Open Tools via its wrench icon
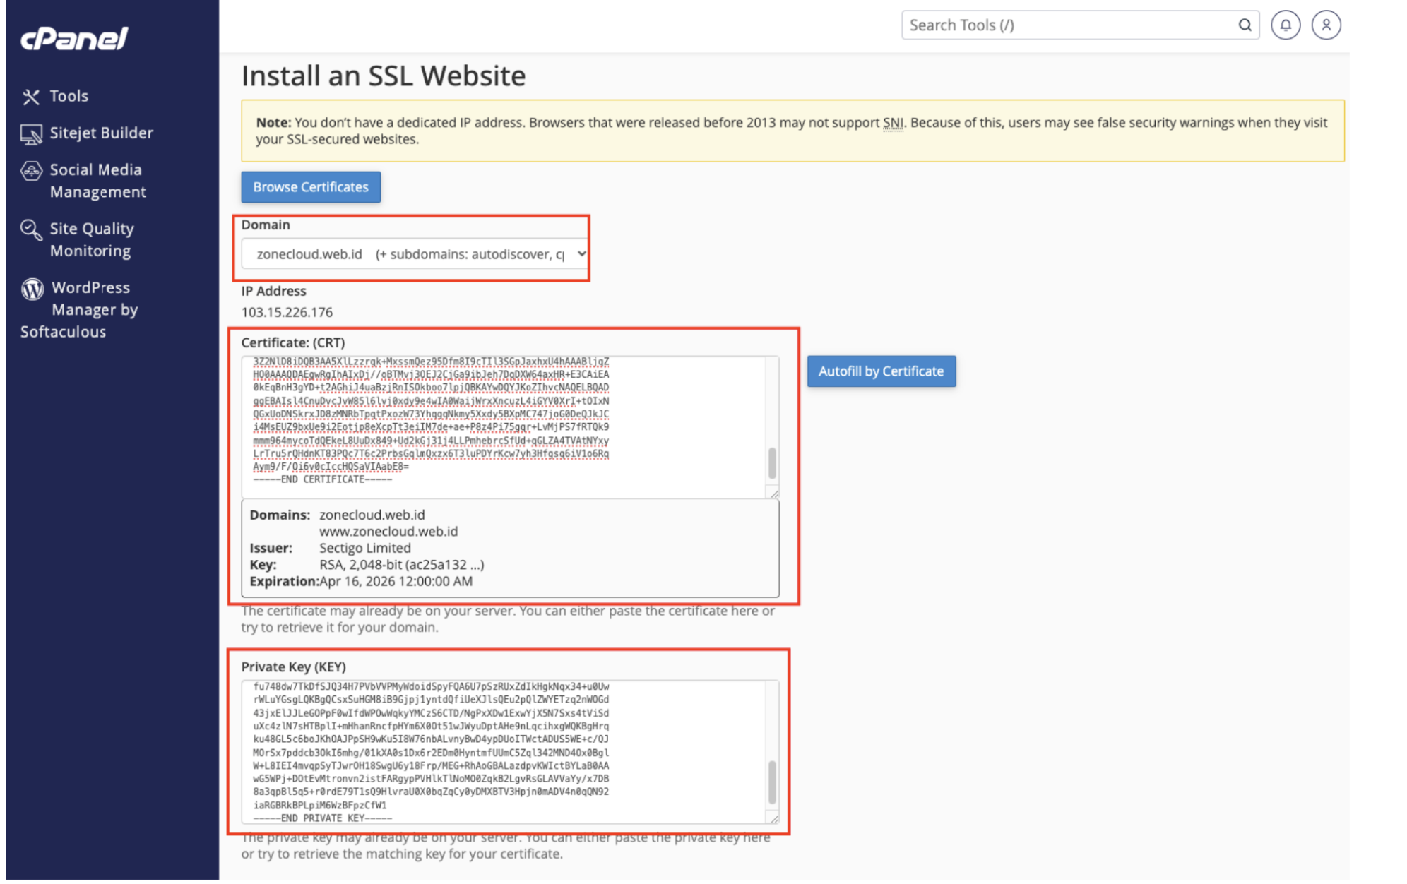Screen dimensions: 1407x884 pyautogui.click(x=30, y=97)
